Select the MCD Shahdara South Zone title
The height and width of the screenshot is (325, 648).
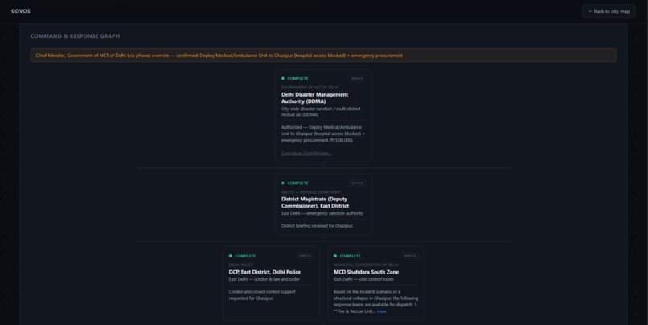[366, 272]
